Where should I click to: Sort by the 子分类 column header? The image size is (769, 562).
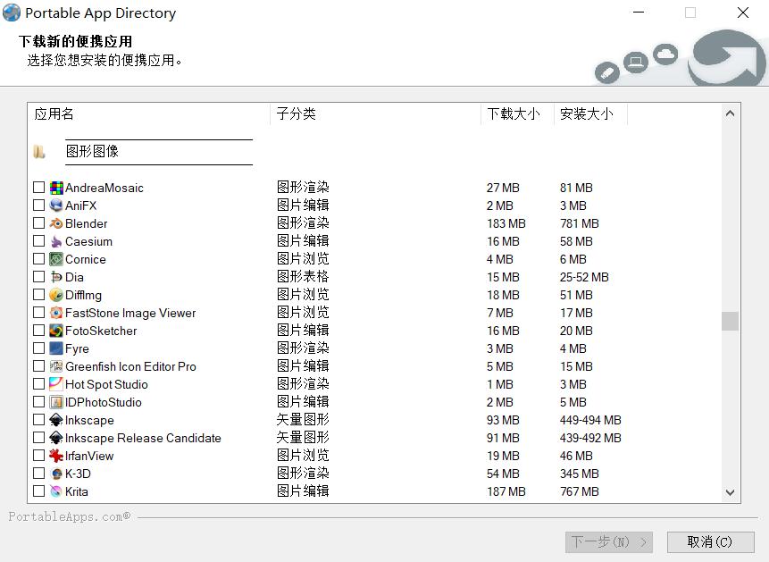pos(375,113)
